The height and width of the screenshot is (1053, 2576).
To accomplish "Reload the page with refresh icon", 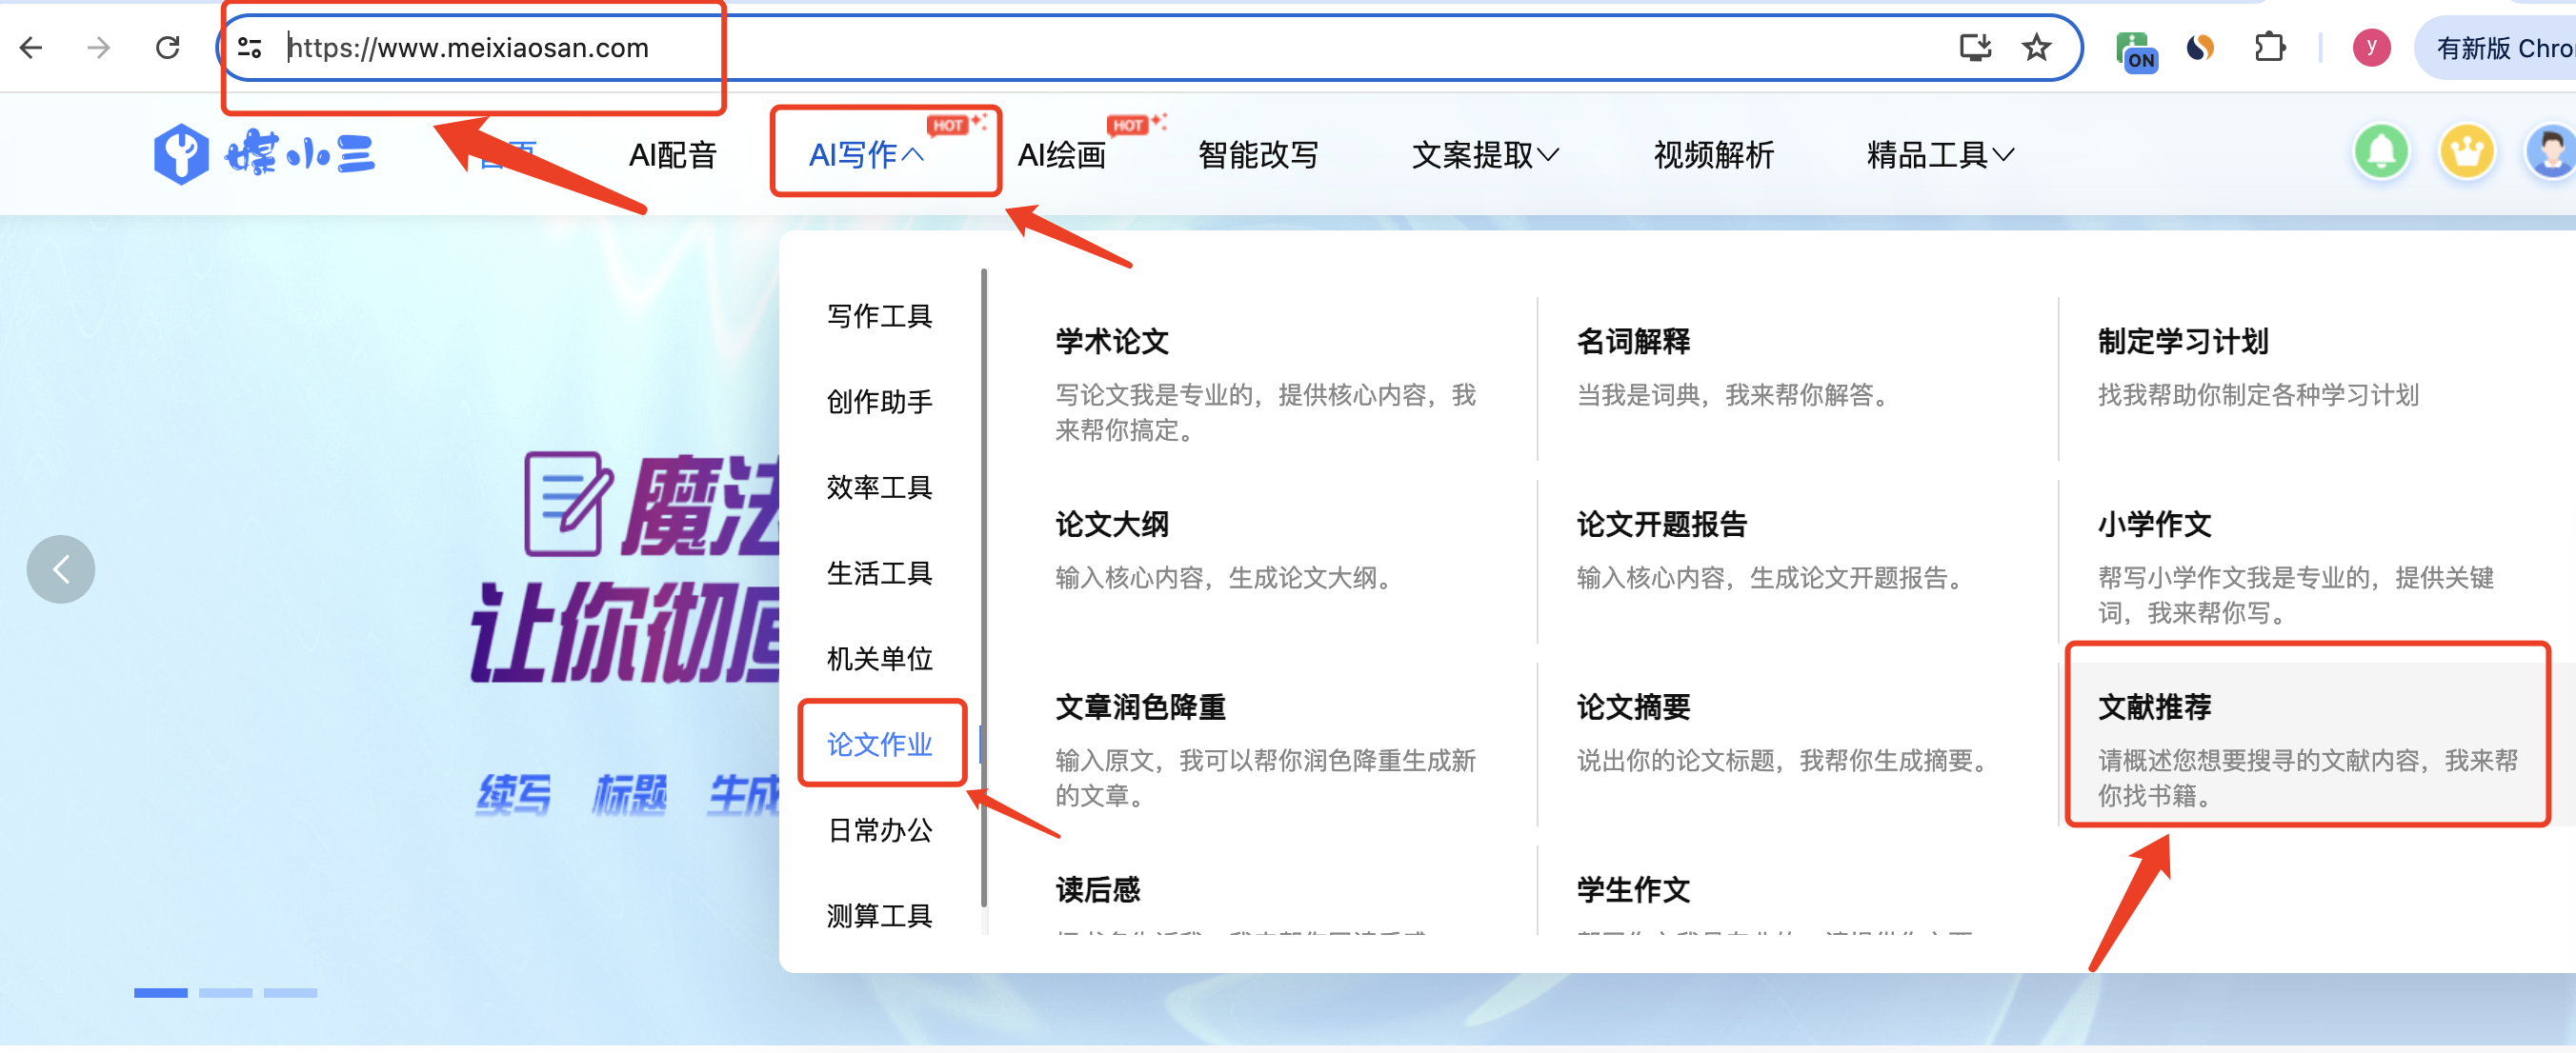I will click(168, 47).
